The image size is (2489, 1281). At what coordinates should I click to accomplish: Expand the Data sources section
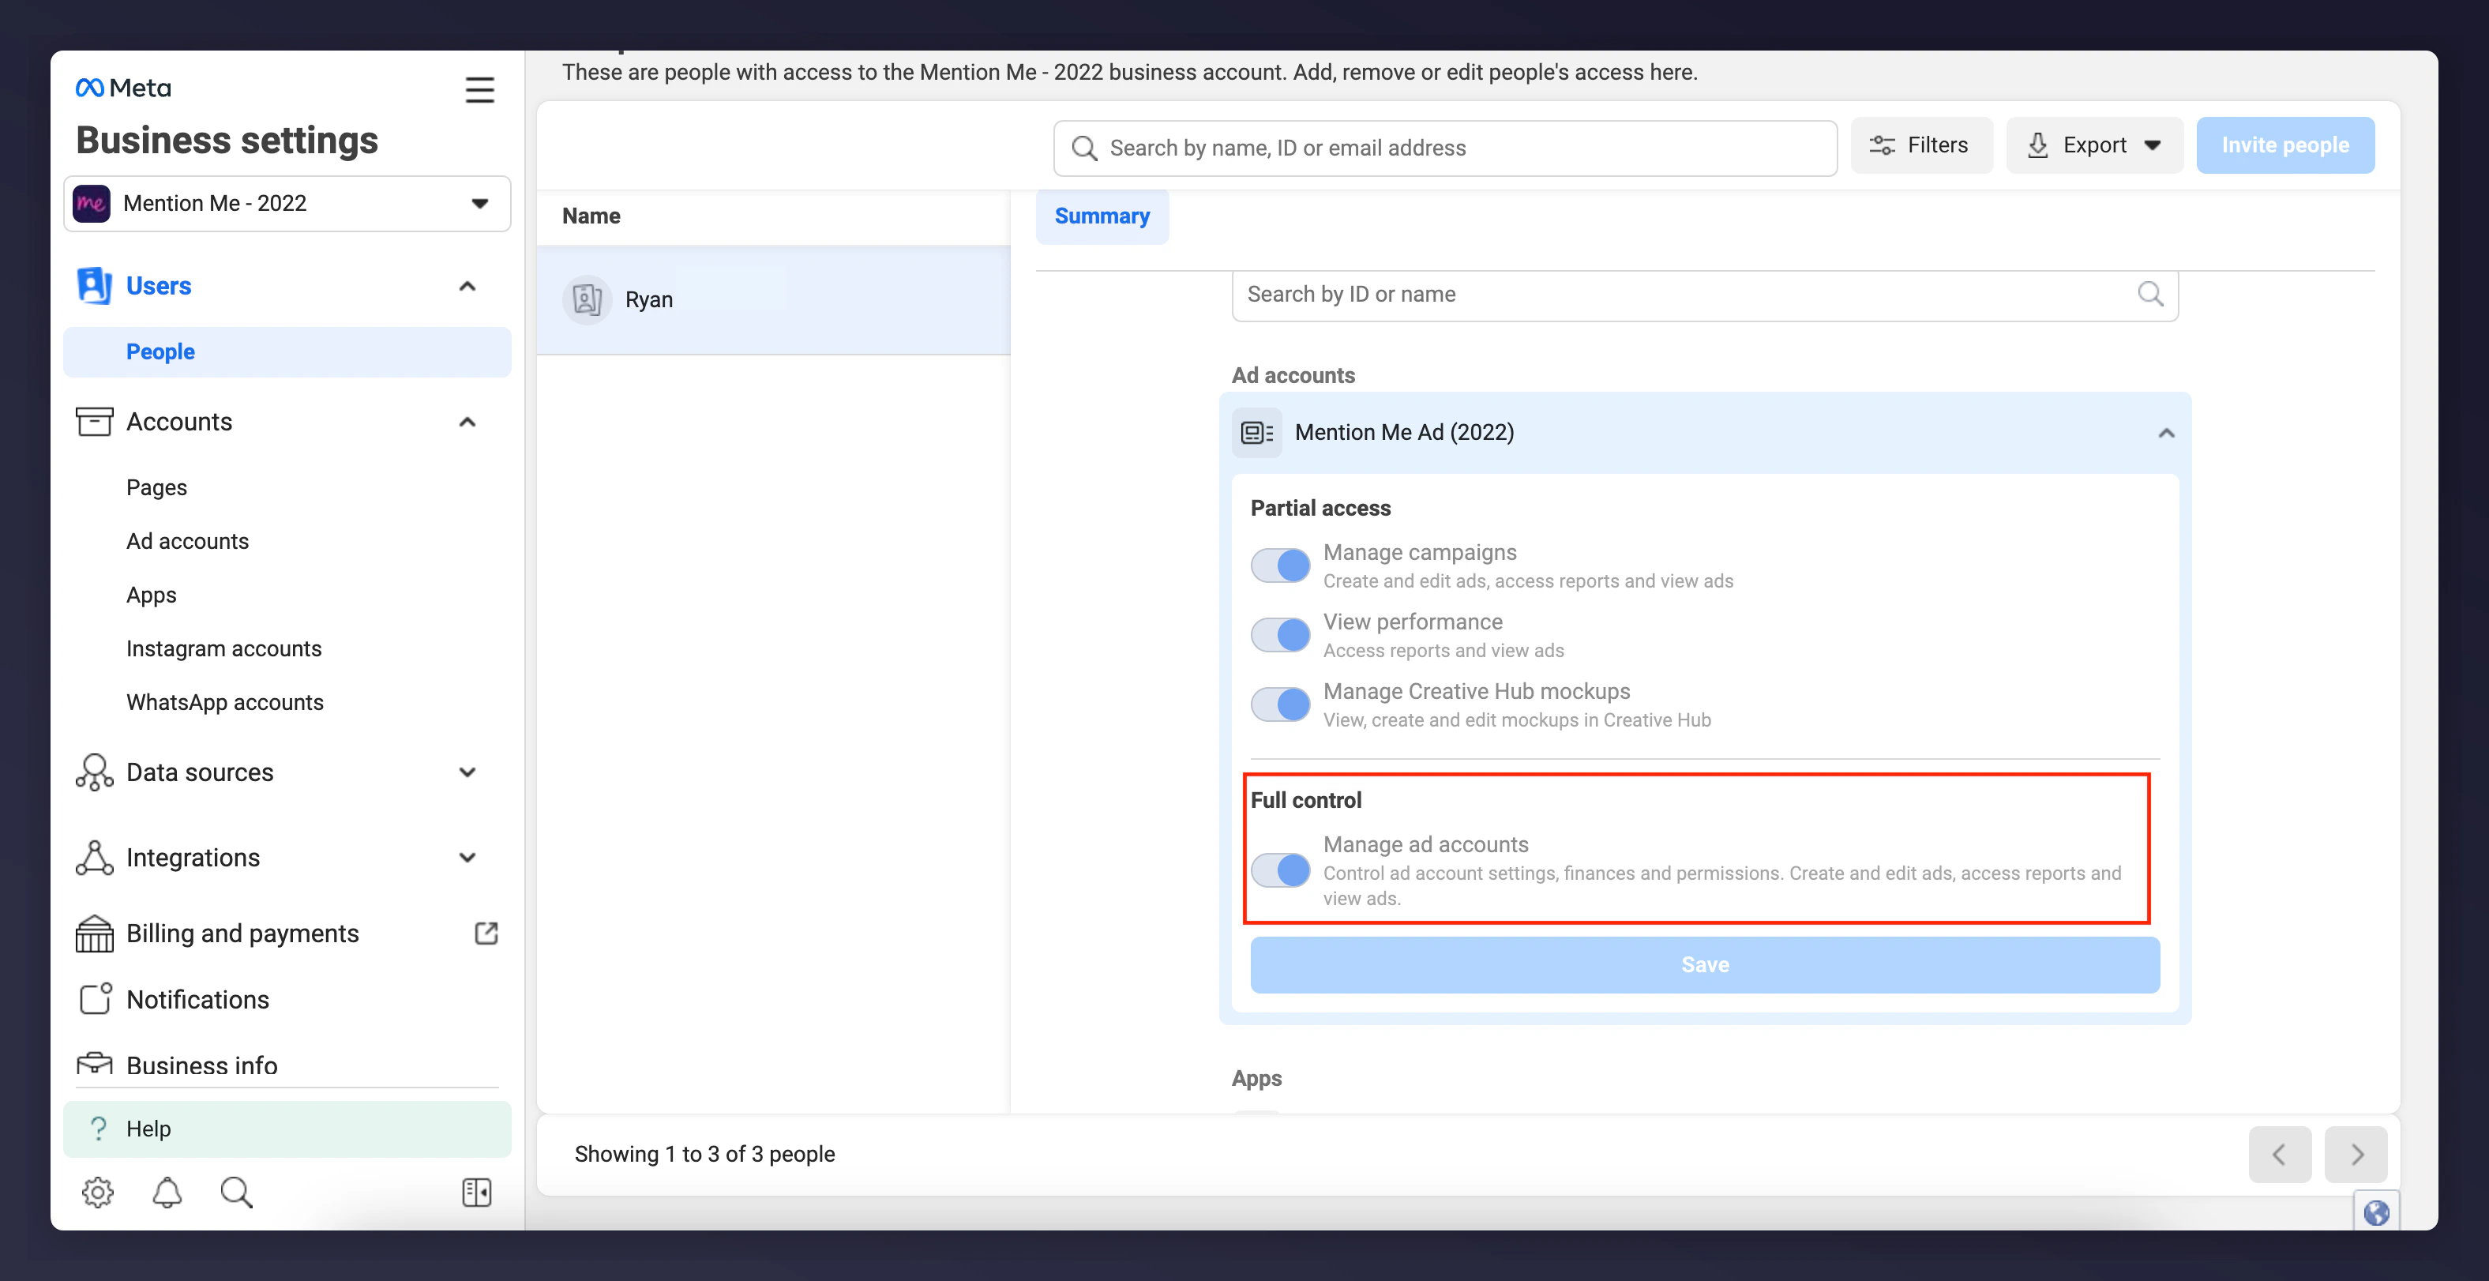(467, 772)
